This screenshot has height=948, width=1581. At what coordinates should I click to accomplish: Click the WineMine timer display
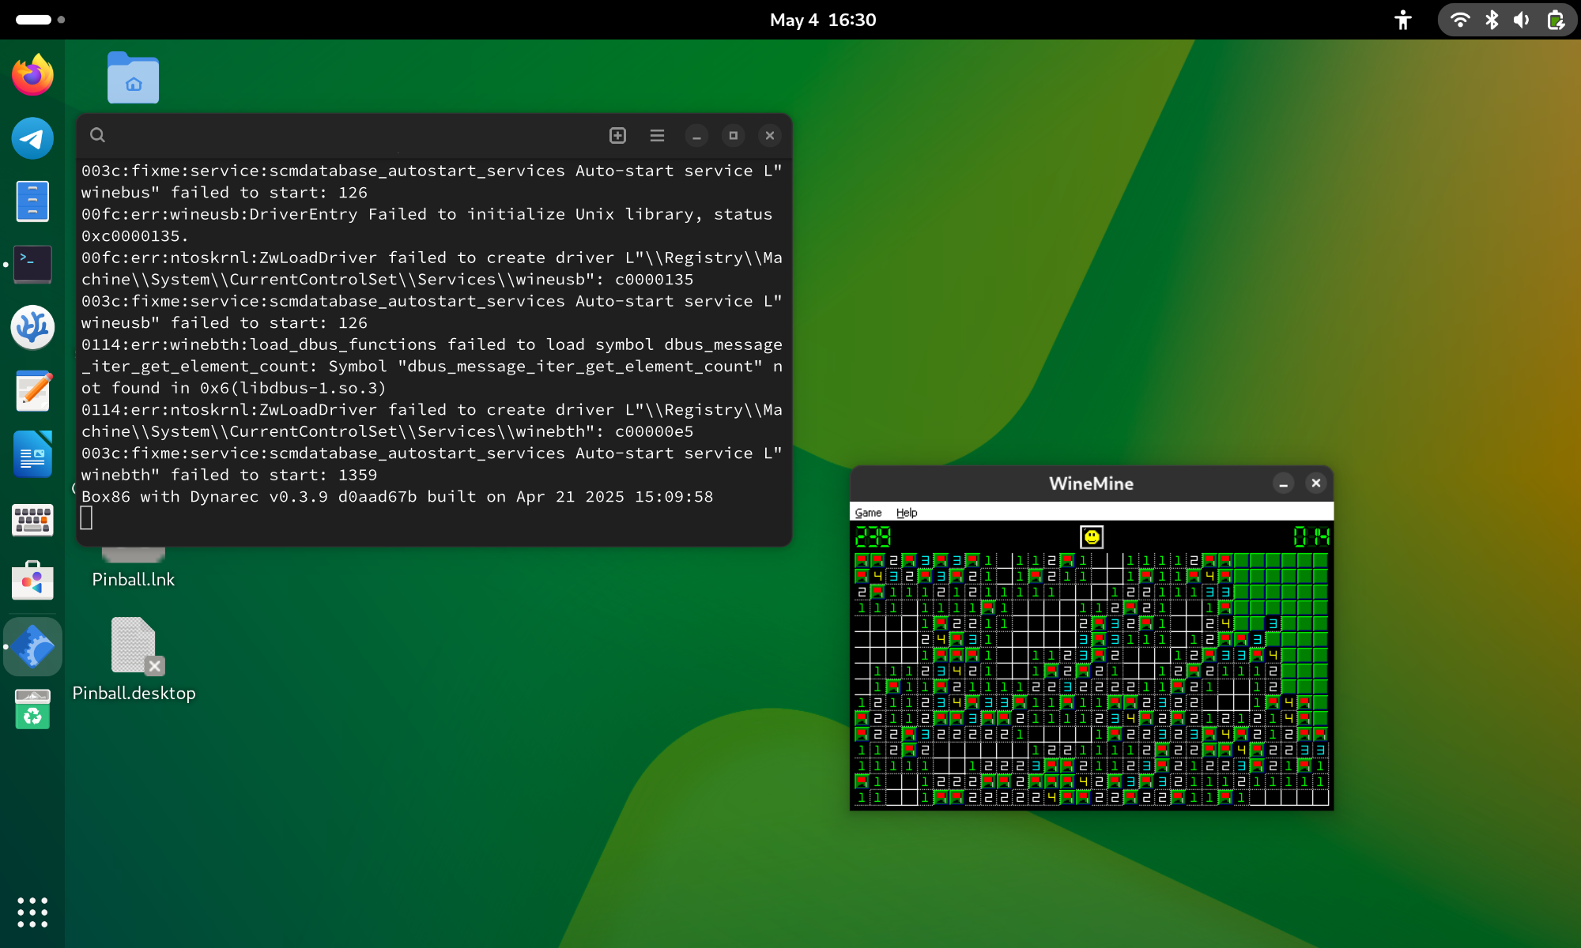click(x=1311, y=537)
